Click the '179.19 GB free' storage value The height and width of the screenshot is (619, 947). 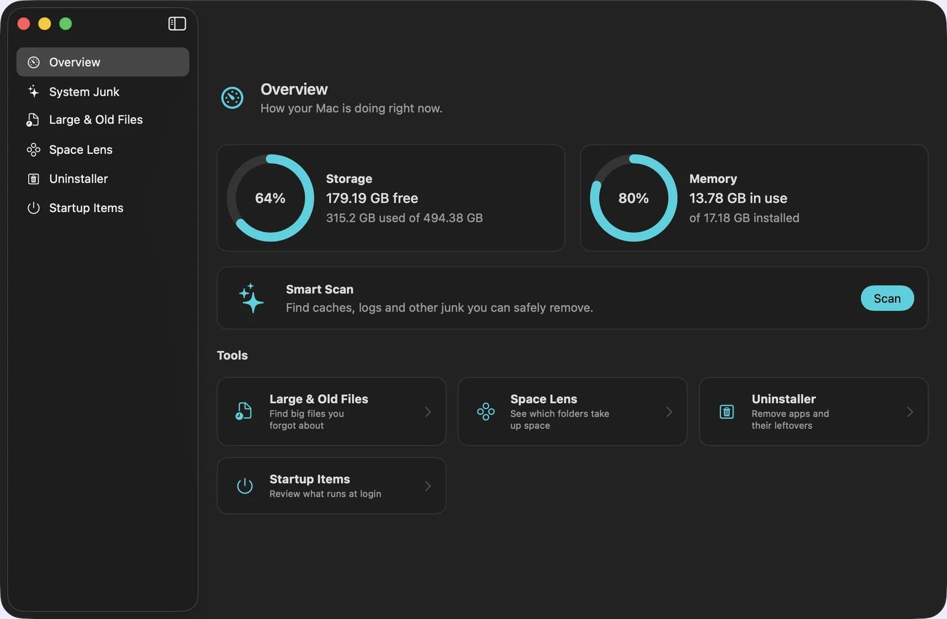372,198
